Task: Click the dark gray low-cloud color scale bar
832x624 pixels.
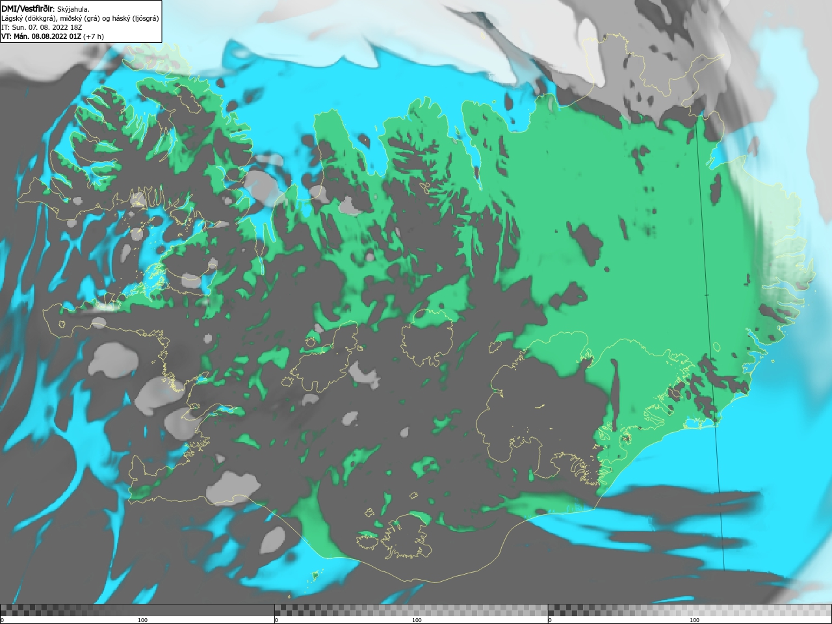Action: point(137,610)
